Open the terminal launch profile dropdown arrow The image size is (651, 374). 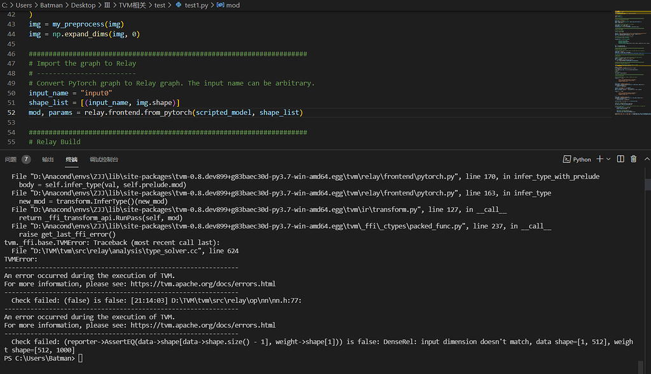[x=608, y=159]
